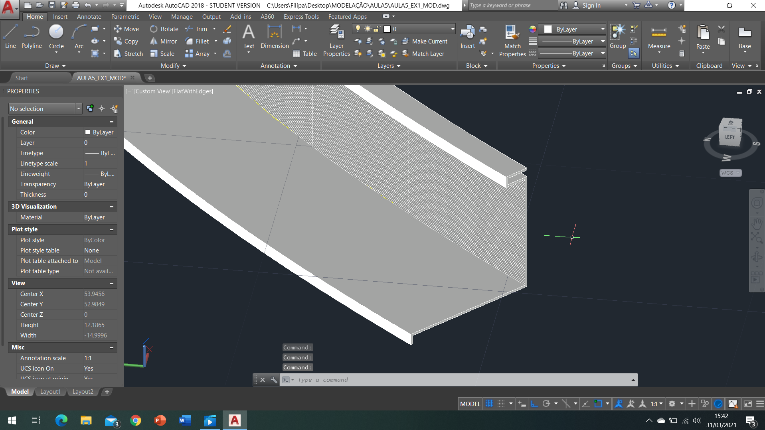
Task: Collapse the 3D Visualization section
Action: click(x=112, y=207)
